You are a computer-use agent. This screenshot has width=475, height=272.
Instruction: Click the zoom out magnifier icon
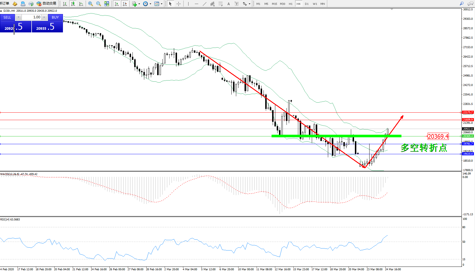[x=99, y=4]
